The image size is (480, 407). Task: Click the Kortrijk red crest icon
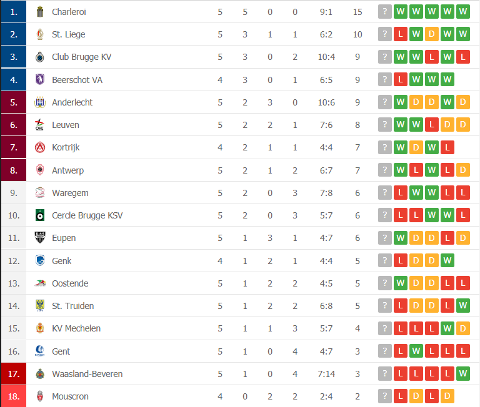[40, 147]
